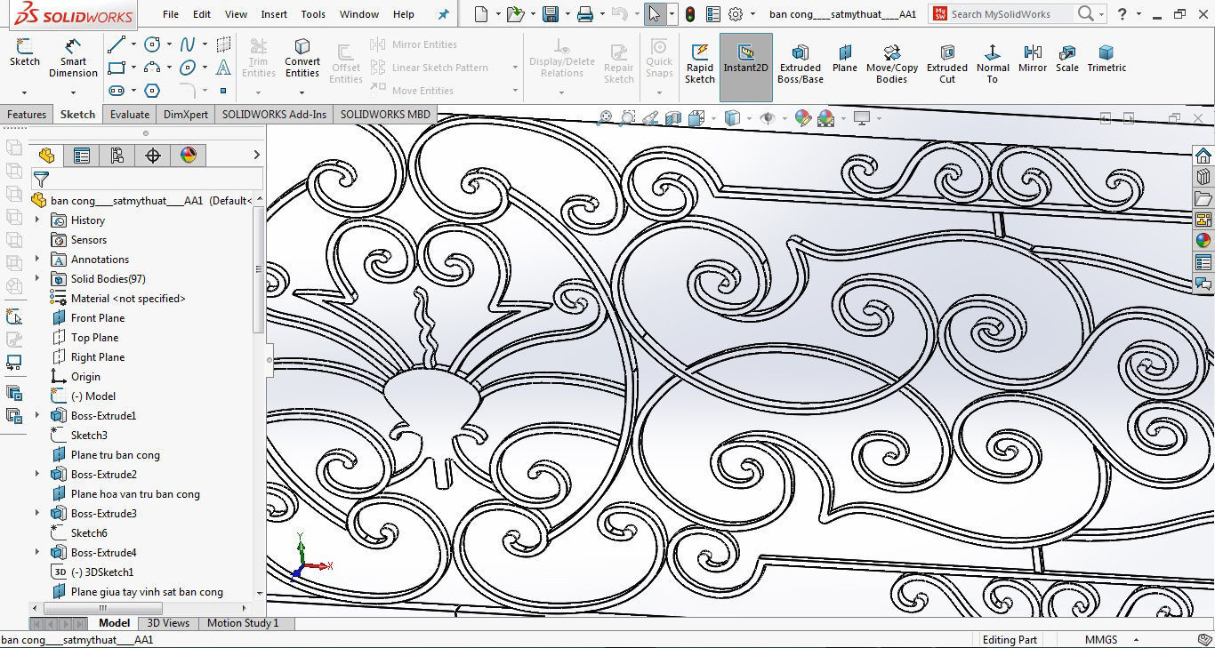The height and width of the screenshot is (648, 1215).
Task: Activate the Rapid Sketch tool
Action: click(x=700, y=62)
